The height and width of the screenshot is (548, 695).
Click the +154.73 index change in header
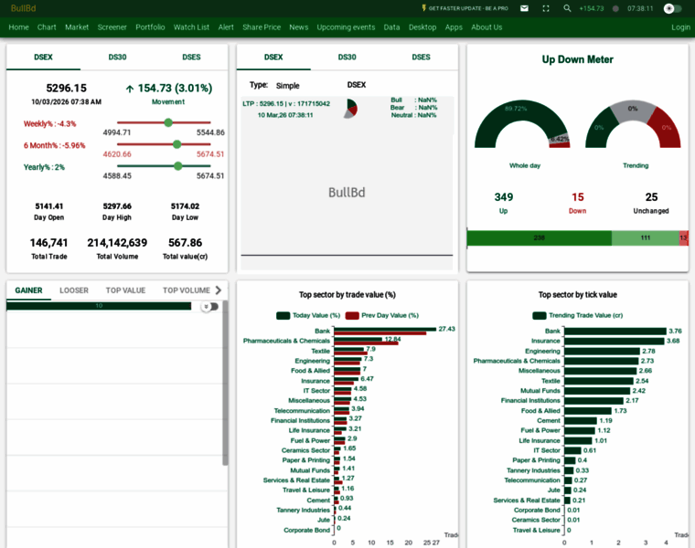(592, 8)
